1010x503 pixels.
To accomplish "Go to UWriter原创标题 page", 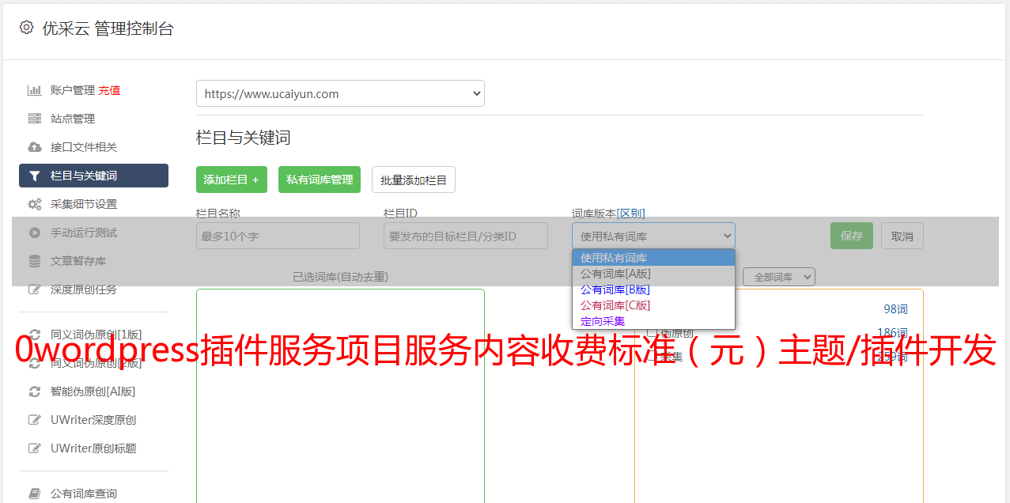I will pyautogui.click(x=93, y=448).
